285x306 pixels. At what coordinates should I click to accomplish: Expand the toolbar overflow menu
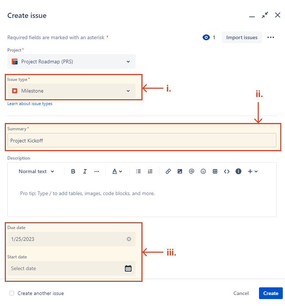pyautogui.click(x=96, y=171)
